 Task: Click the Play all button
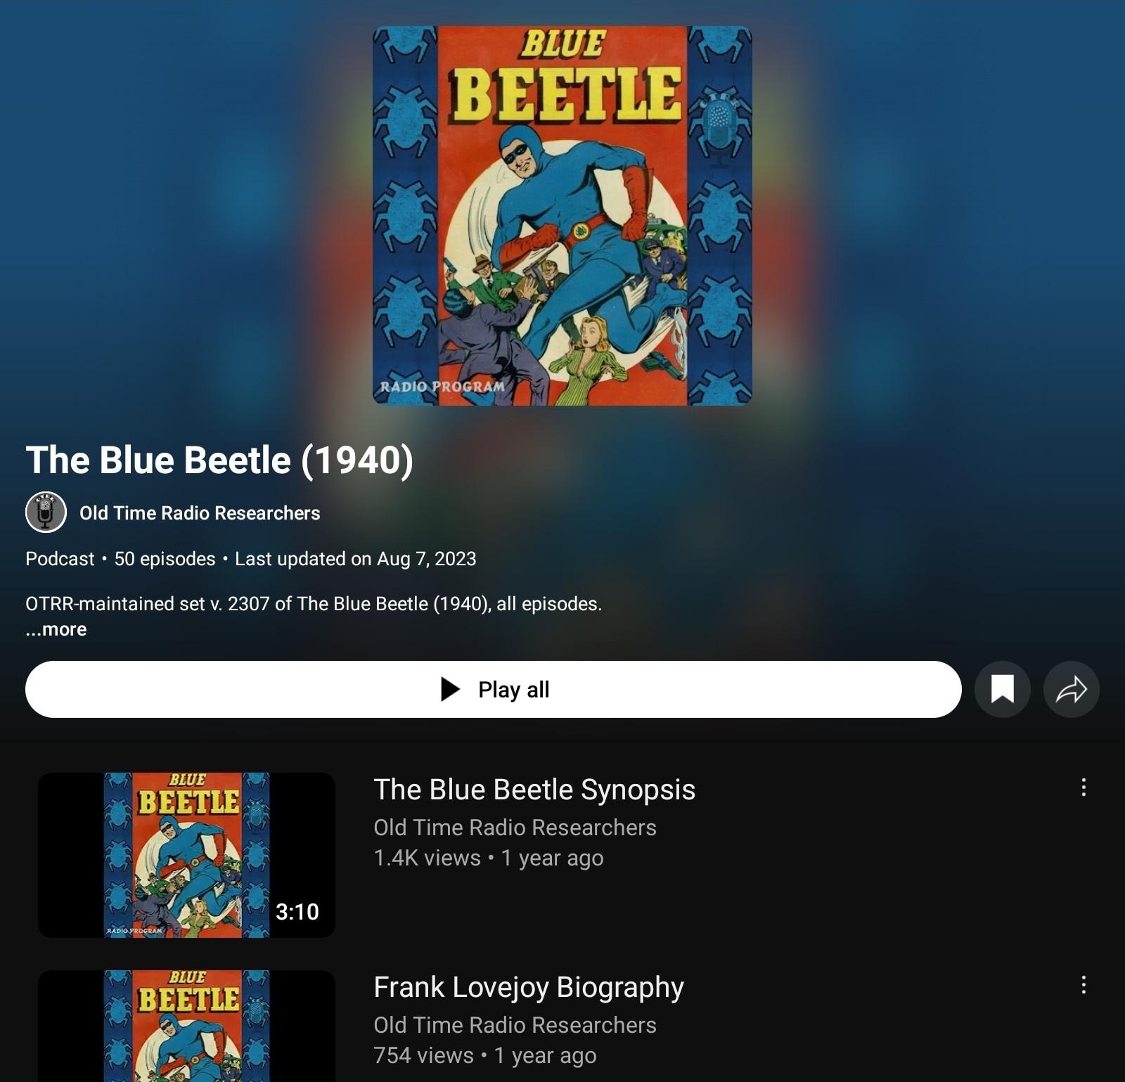tap(494, 689)
